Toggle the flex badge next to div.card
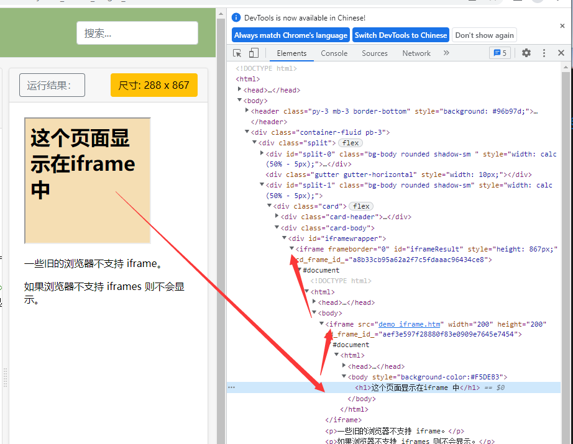 (x=360, y=206)
